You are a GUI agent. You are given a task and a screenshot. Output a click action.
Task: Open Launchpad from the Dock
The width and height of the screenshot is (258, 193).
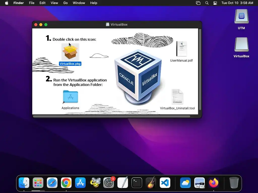tap(38, 183)
